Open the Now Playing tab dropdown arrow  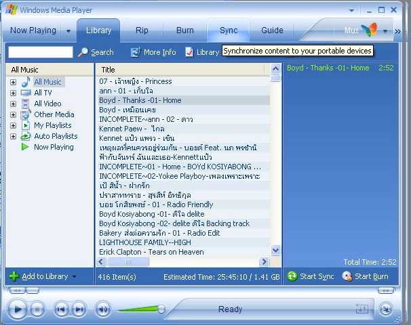coord(68,31)
